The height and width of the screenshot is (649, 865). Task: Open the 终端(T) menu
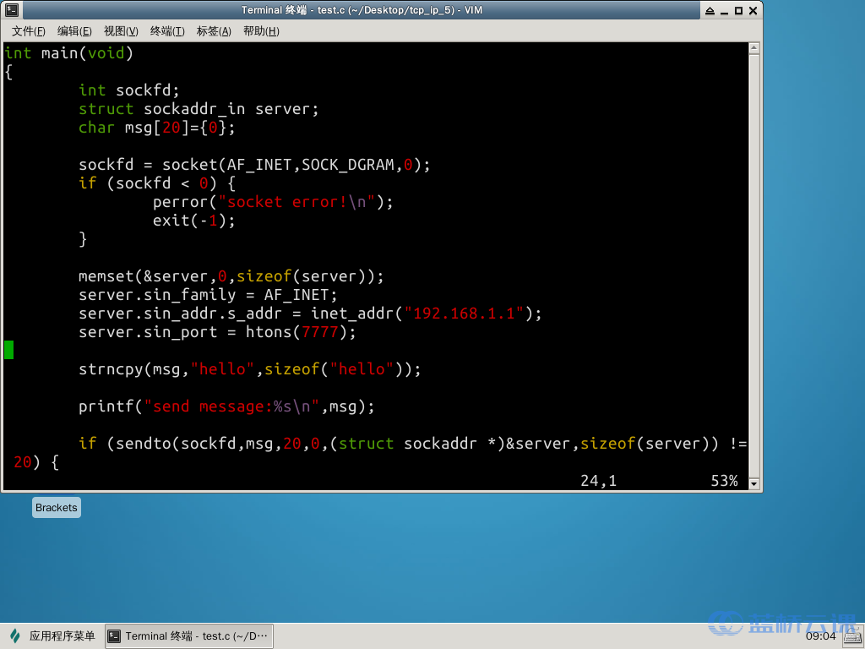pos(167,31)
